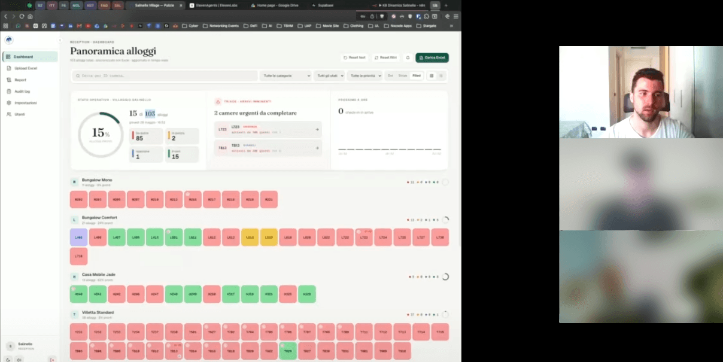This screenshot has height=362, width=723.
Task: Open the Dashboard item in the sidebar
Action: 30,57
